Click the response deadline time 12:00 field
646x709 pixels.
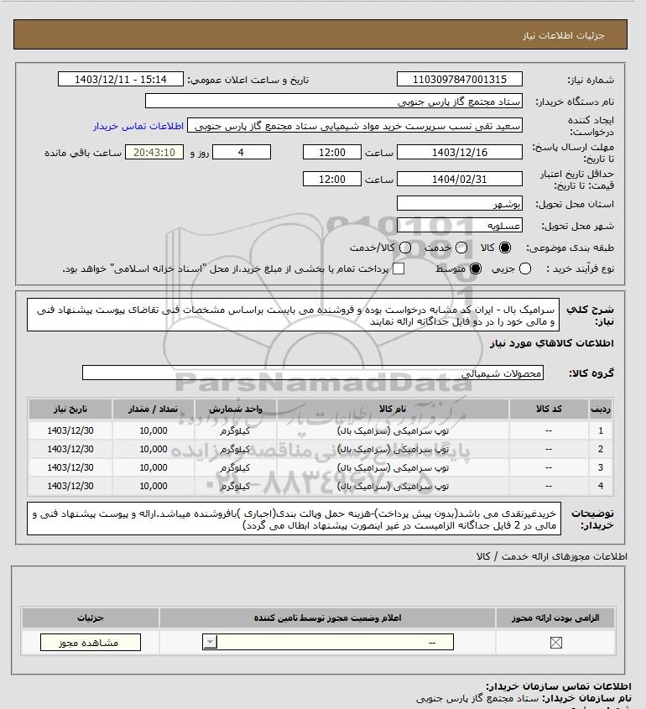pos(332,153)
